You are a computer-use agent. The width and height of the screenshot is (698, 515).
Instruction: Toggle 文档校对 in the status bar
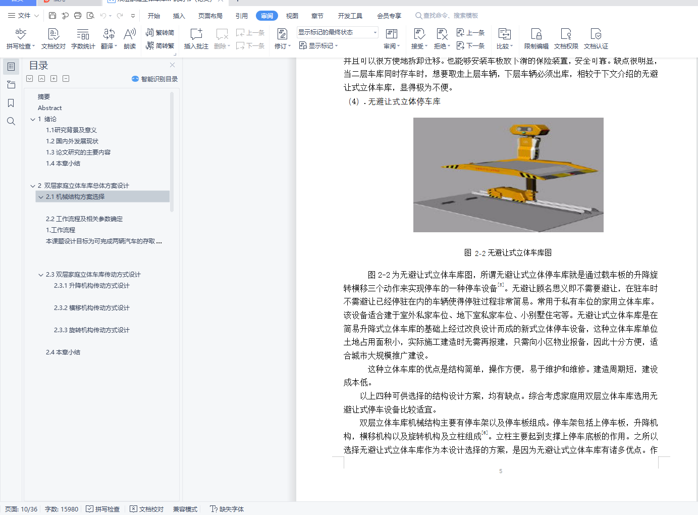pos(147,509)
